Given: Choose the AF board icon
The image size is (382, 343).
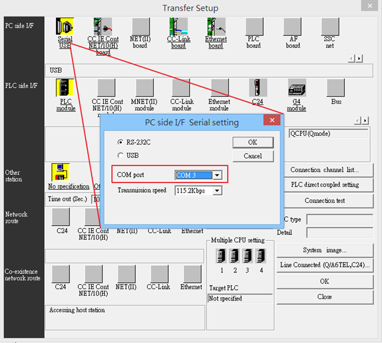Looking at the screenshot, I should (293, 27).
